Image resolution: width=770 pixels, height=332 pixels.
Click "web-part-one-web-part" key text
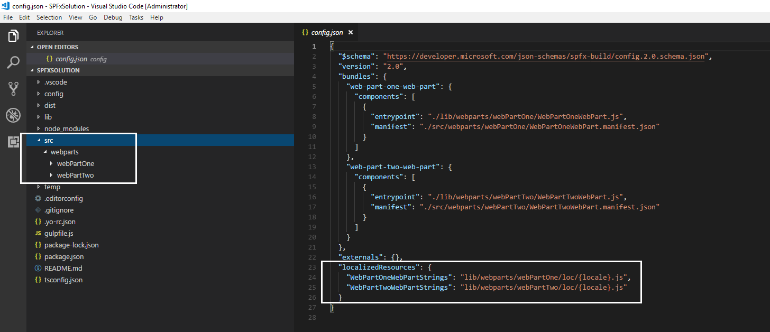click(393, 86)
